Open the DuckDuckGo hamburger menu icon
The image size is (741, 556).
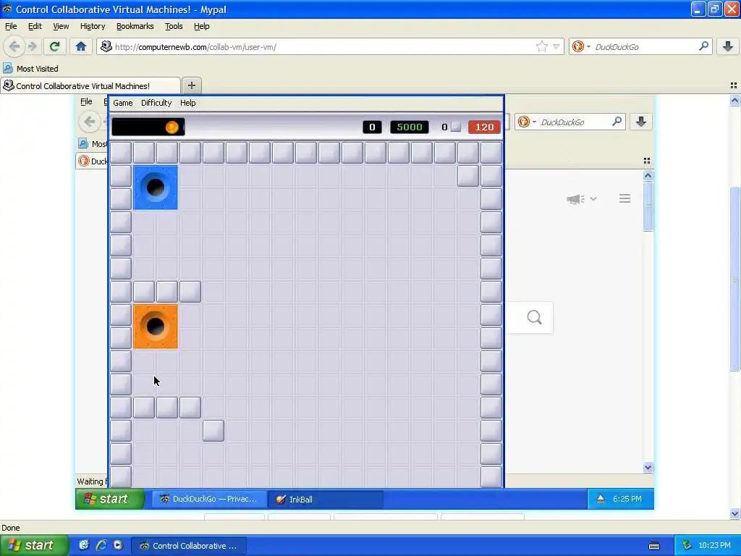pyautogui.click(x=624, y=198)
